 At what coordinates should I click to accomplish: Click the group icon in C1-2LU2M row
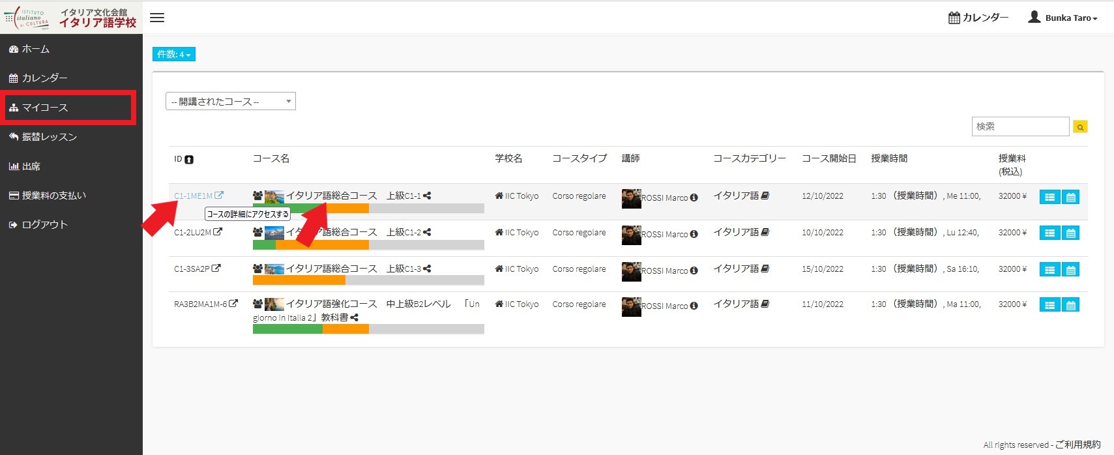pyautogui.click(x=257, y=232)
